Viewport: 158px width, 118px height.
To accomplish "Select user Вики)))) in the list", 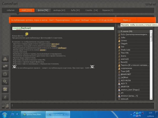I will click(134, 62).
